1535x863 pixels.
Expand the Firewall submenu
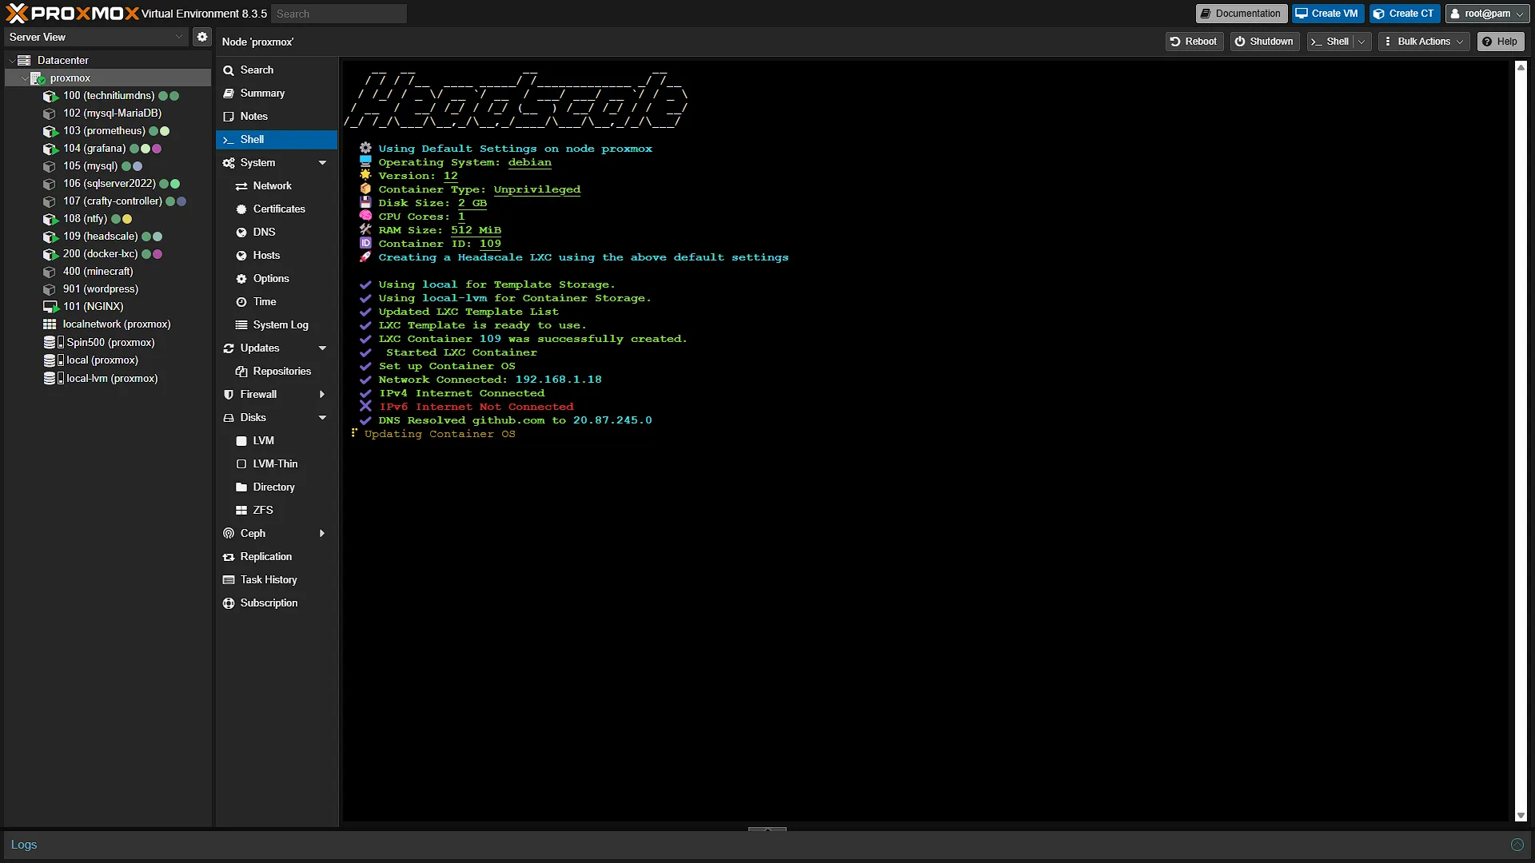point(322,395)
